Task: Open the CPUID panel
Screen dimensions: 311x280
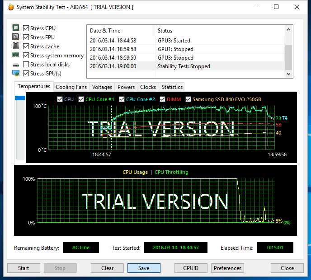Action: click(x=191, y=268)
